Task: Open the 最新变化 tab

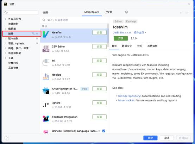Action: pos(127,46)
